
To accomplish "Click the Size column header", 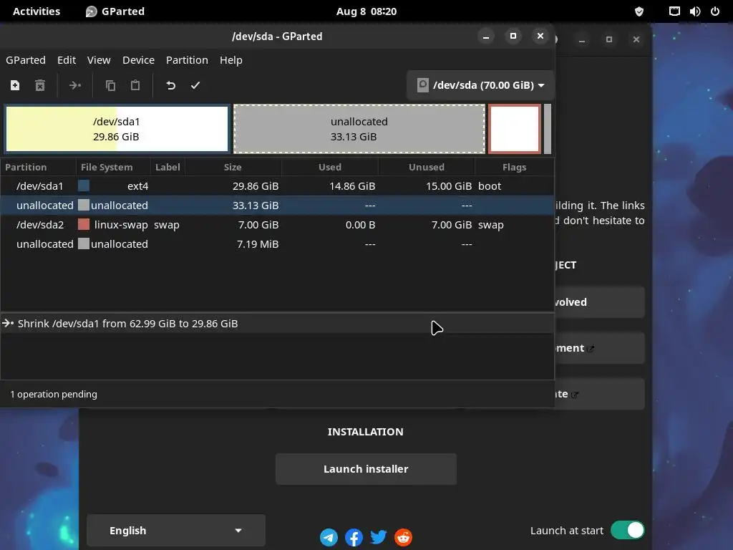I will [233, 167].
